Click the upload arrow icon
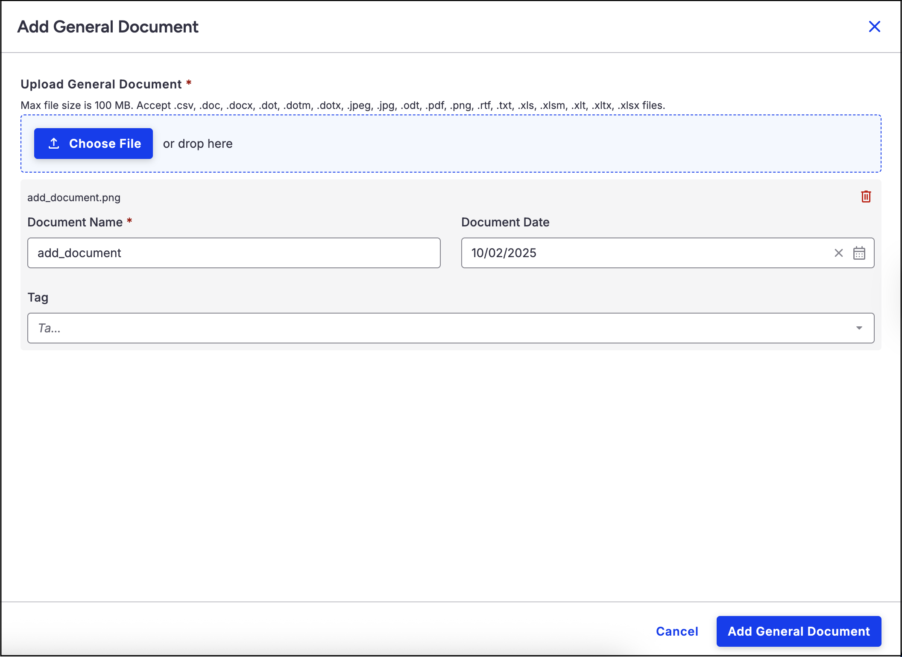Image resolution: width=902 pixels, height=657 pixels. (x=54, y=144)
